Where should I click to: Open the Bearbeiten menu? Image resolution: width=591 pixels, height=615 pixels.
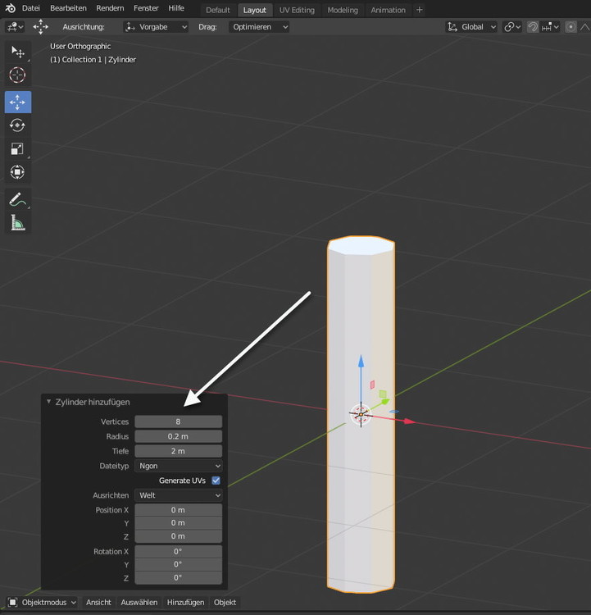pyautogui.click(x=68, y=8)
